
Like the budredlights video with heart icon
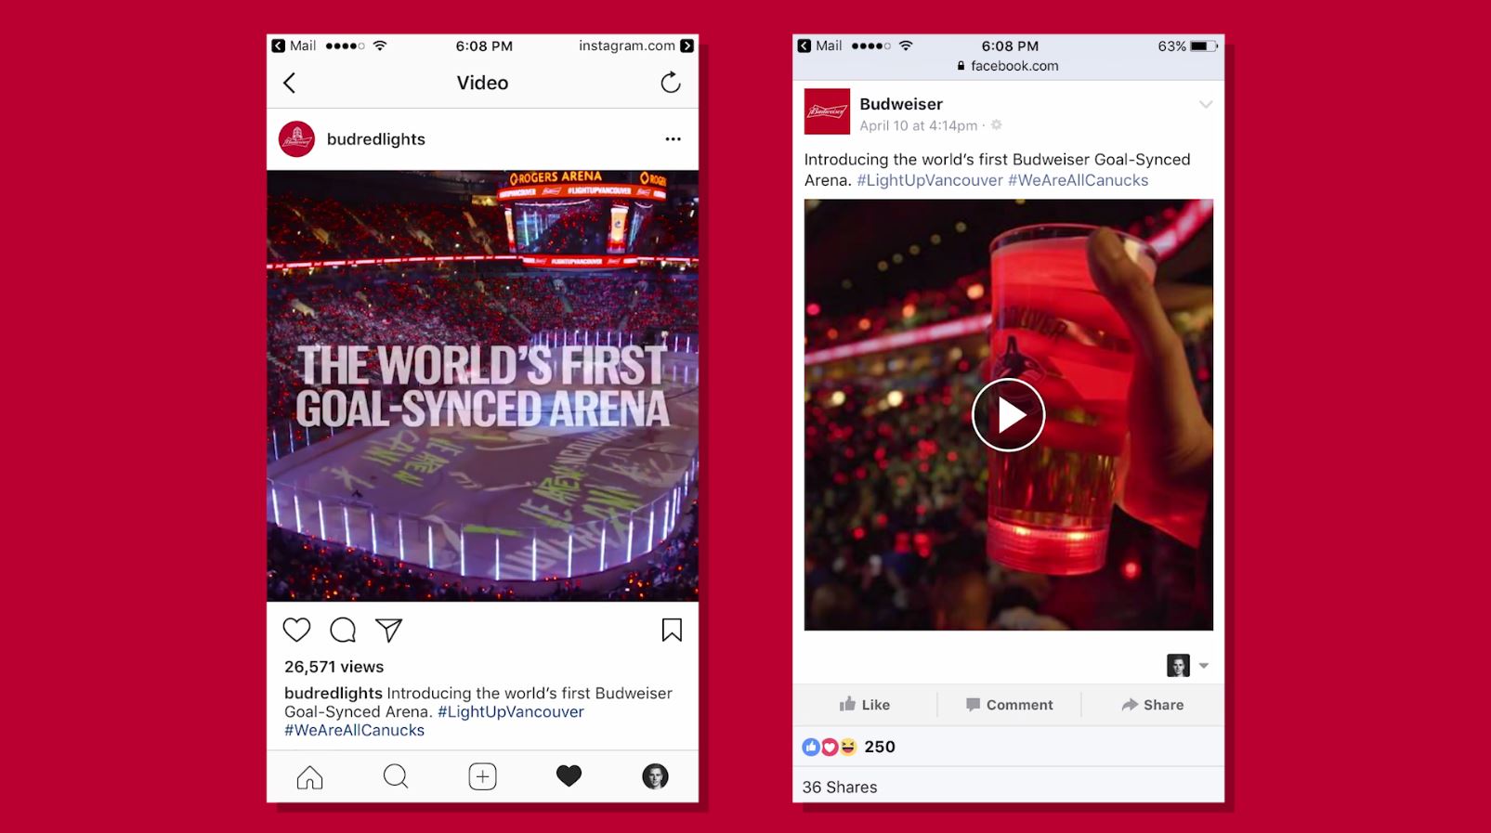(x=296, y=630)
